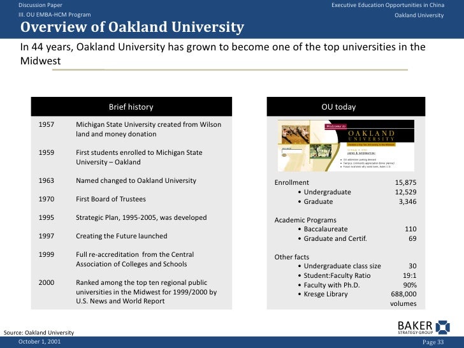Select the year 2000 in history table

(46, 282)
